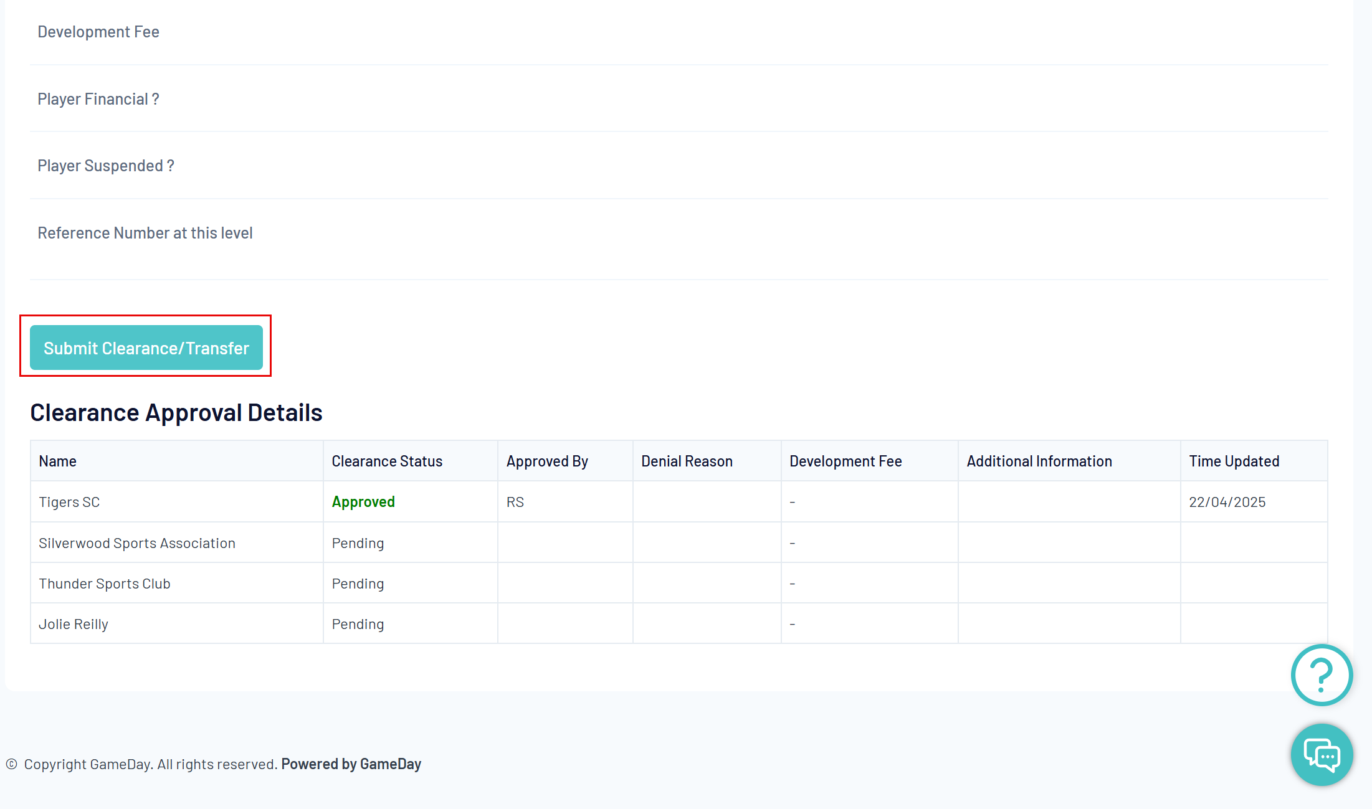Image resolution: width=1372 pixels, height=809 pixels.
Task: Select Thunder Sports Club row
Action: coord(105,584)
